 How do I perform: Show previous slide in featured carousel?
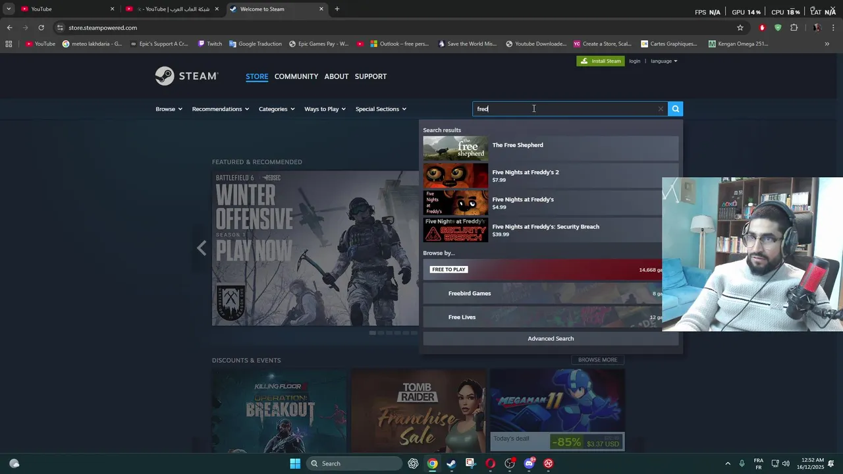tap(202, 248)
